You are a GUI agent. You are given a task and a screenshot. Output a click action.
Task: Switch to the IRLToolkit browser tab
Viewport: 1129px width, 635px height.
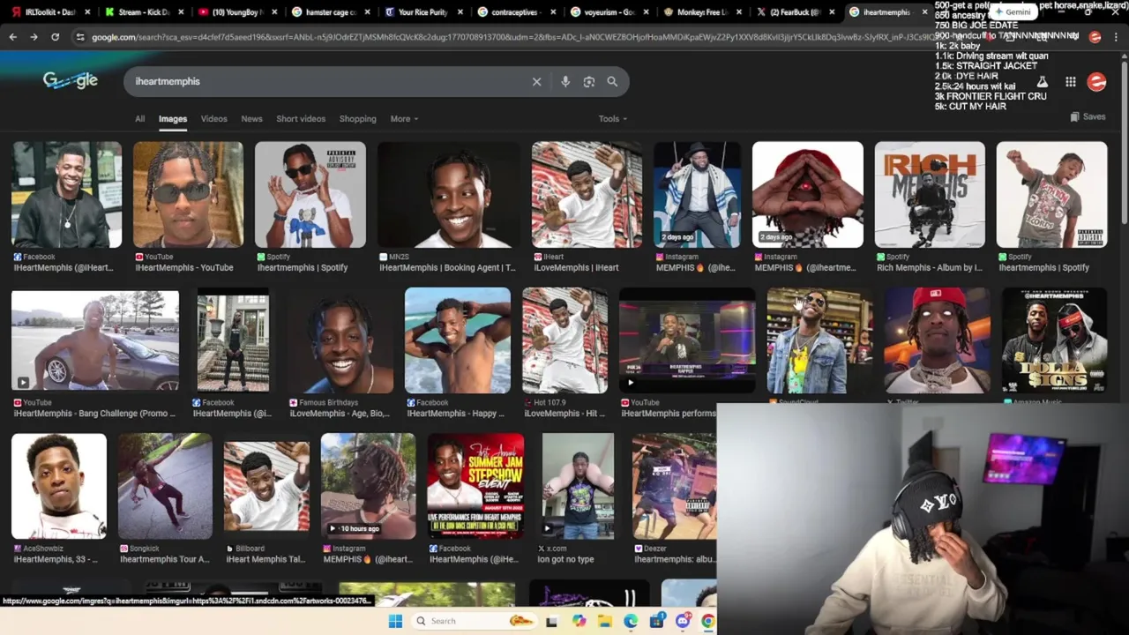49,12
